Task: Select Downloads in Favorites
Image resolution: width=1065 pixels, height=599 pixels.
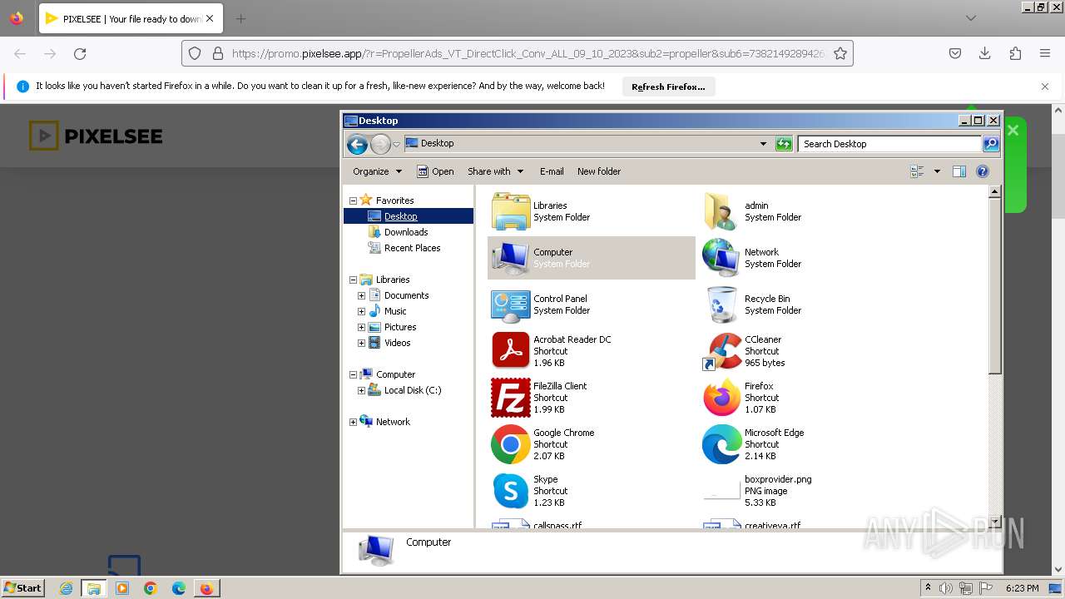Action: (x=406, y=232)
